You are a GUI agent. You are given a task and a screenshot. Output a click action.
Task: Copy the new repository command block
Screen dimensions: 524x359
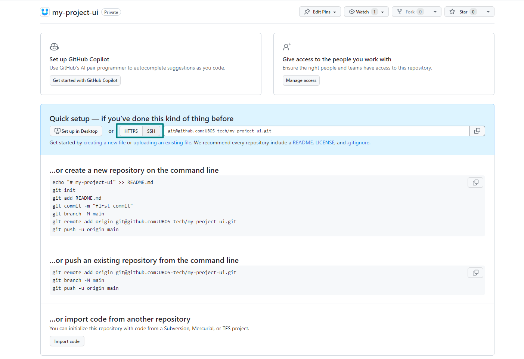click(475, 182)
